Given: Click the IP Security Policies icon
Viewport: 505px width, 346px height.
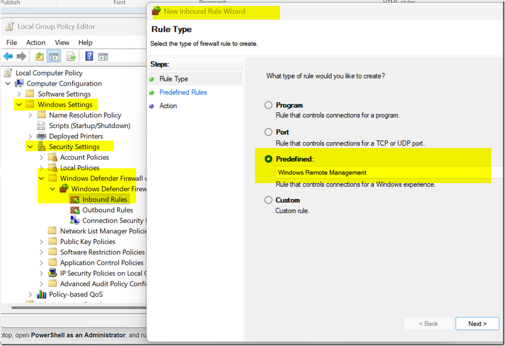Looking at the screenshot, I should click(x=52, y=273).
